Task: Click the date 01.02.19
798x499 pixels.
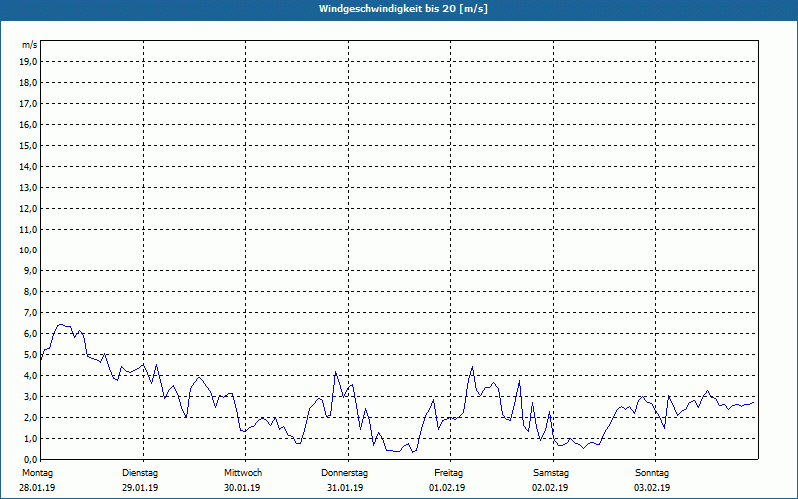Action: click(447, 488)
